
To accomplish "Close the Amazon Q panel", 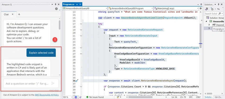I will pos(58,4).
